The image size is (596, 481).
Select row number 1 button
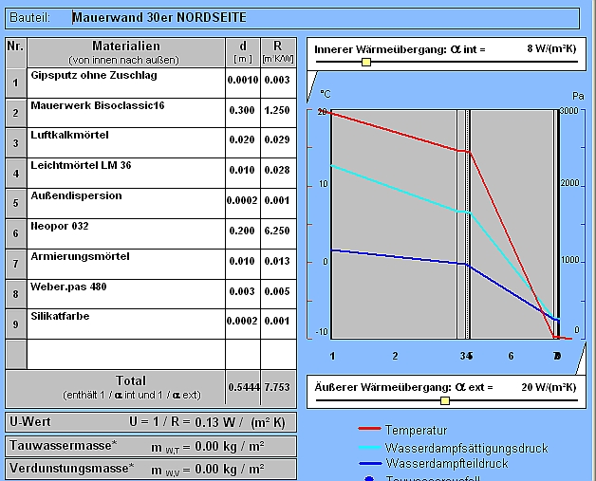click(x=16, y=83)
